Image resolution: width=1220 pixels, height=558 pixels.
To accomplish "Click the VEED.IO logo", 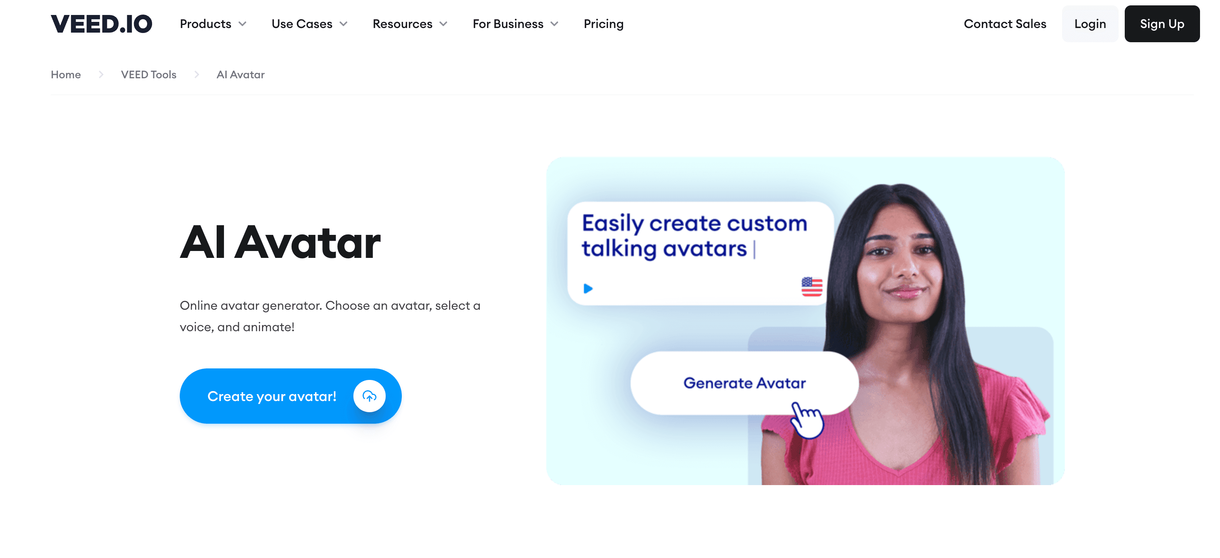I will click(101, 24).
